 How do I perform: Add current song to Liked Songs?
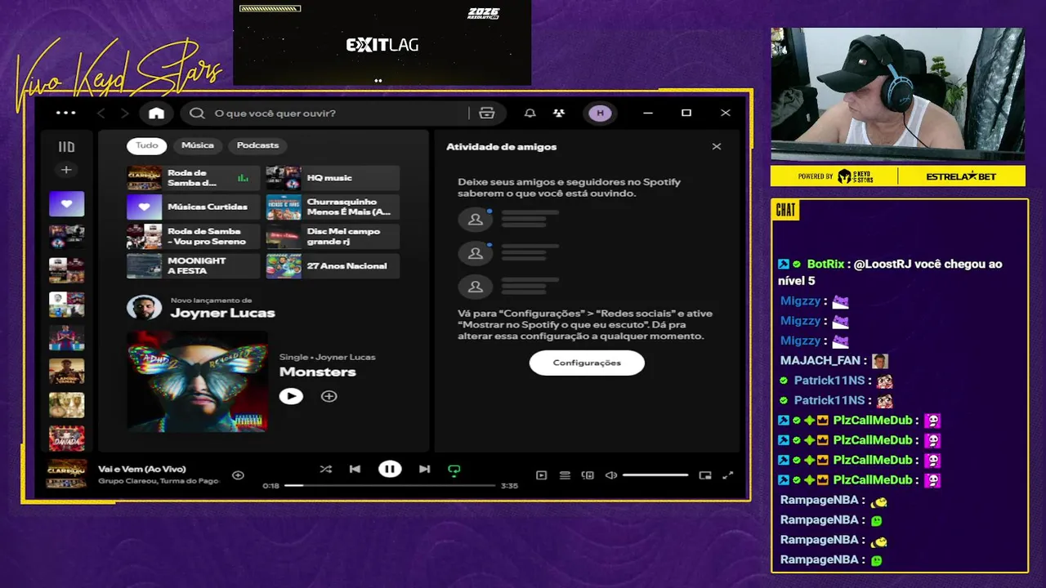tap(238, 474)
